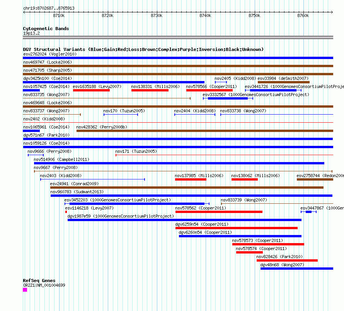Click nsv428362 (Perry2008b) label

[x=102, y=127]
